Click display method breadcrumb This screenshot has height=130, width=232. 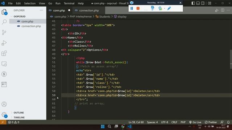(120, 17)
